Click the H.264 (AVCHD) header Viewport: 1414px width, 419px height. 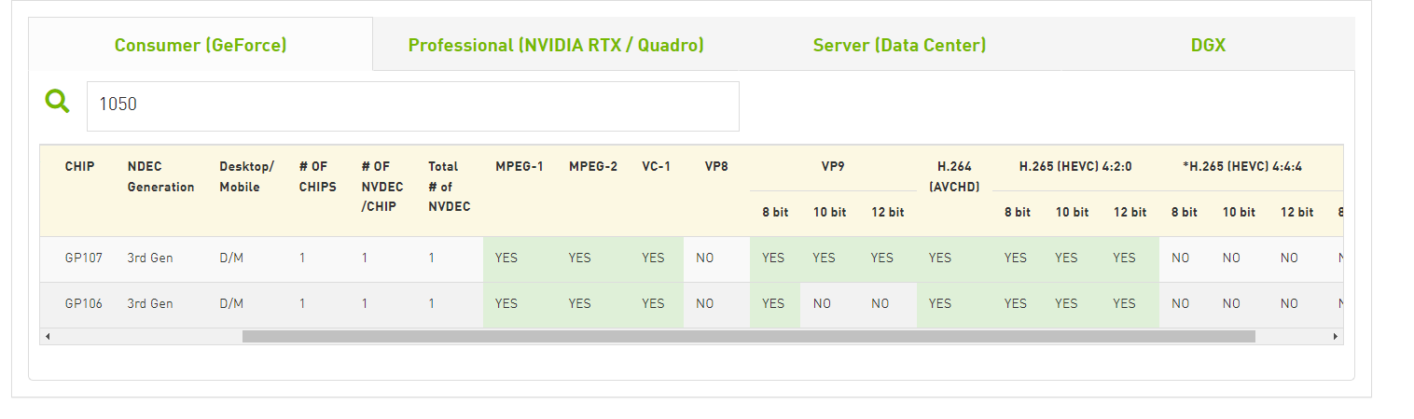954,177
